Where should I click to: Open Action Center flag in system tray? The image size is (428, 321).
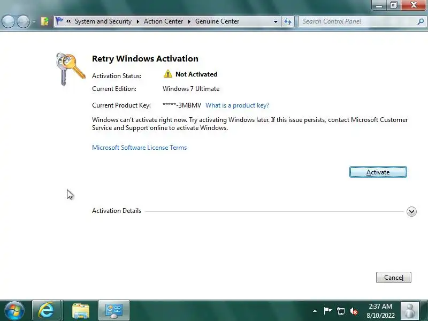tap(327, 311)
